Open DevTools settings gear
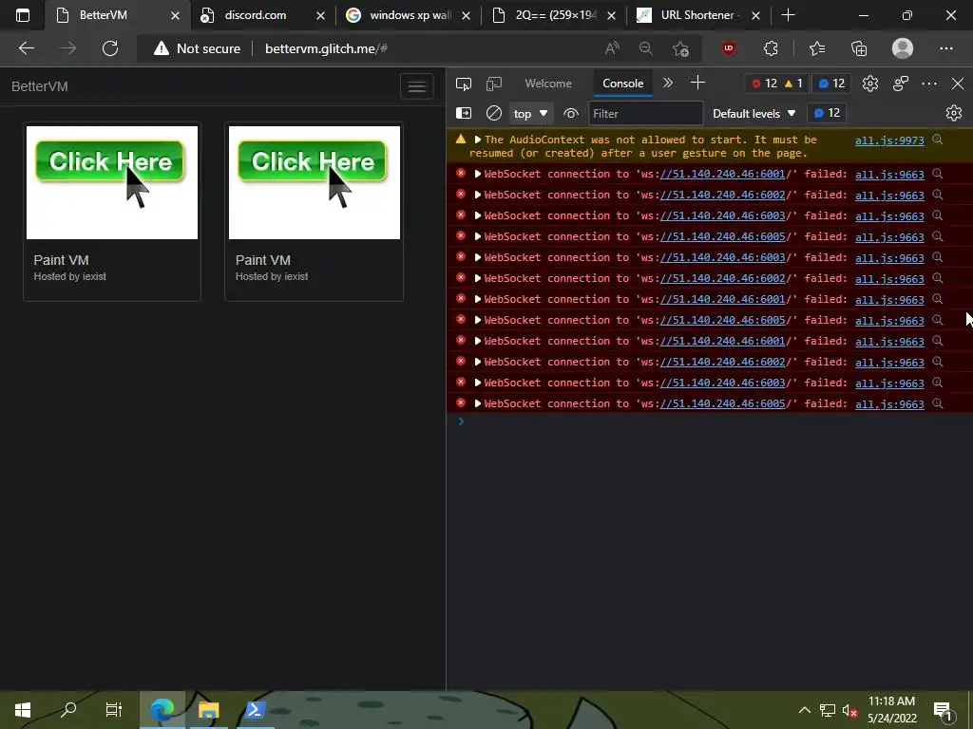The height and width of the screenshot is (729, 973). point(870,84)
